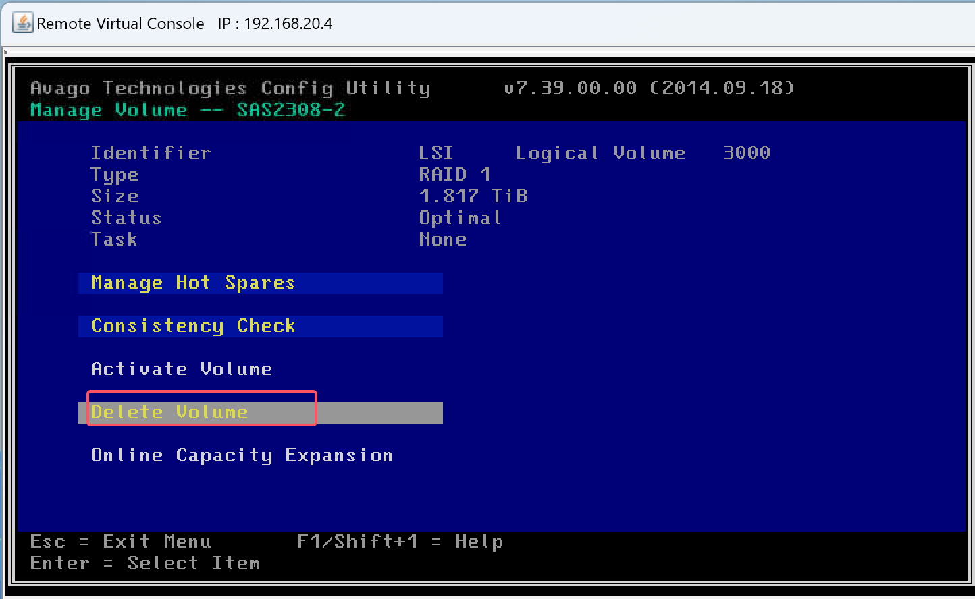
Task: Click the 'Optimal' status value
Action: click(x=460, y=218)
